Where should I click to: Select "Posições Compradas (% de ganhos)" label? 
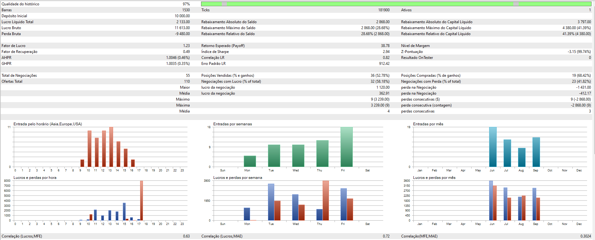(x=431, y=76)
